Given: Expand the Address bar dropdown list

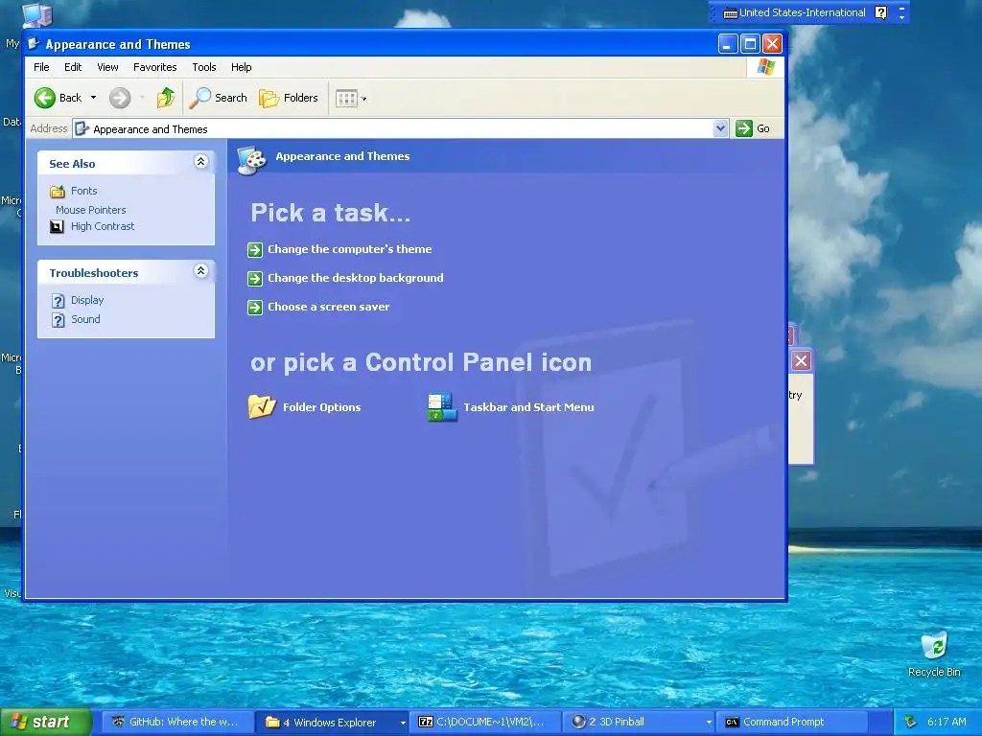Looking at the screenshot, I should click(x=720, y=128).
